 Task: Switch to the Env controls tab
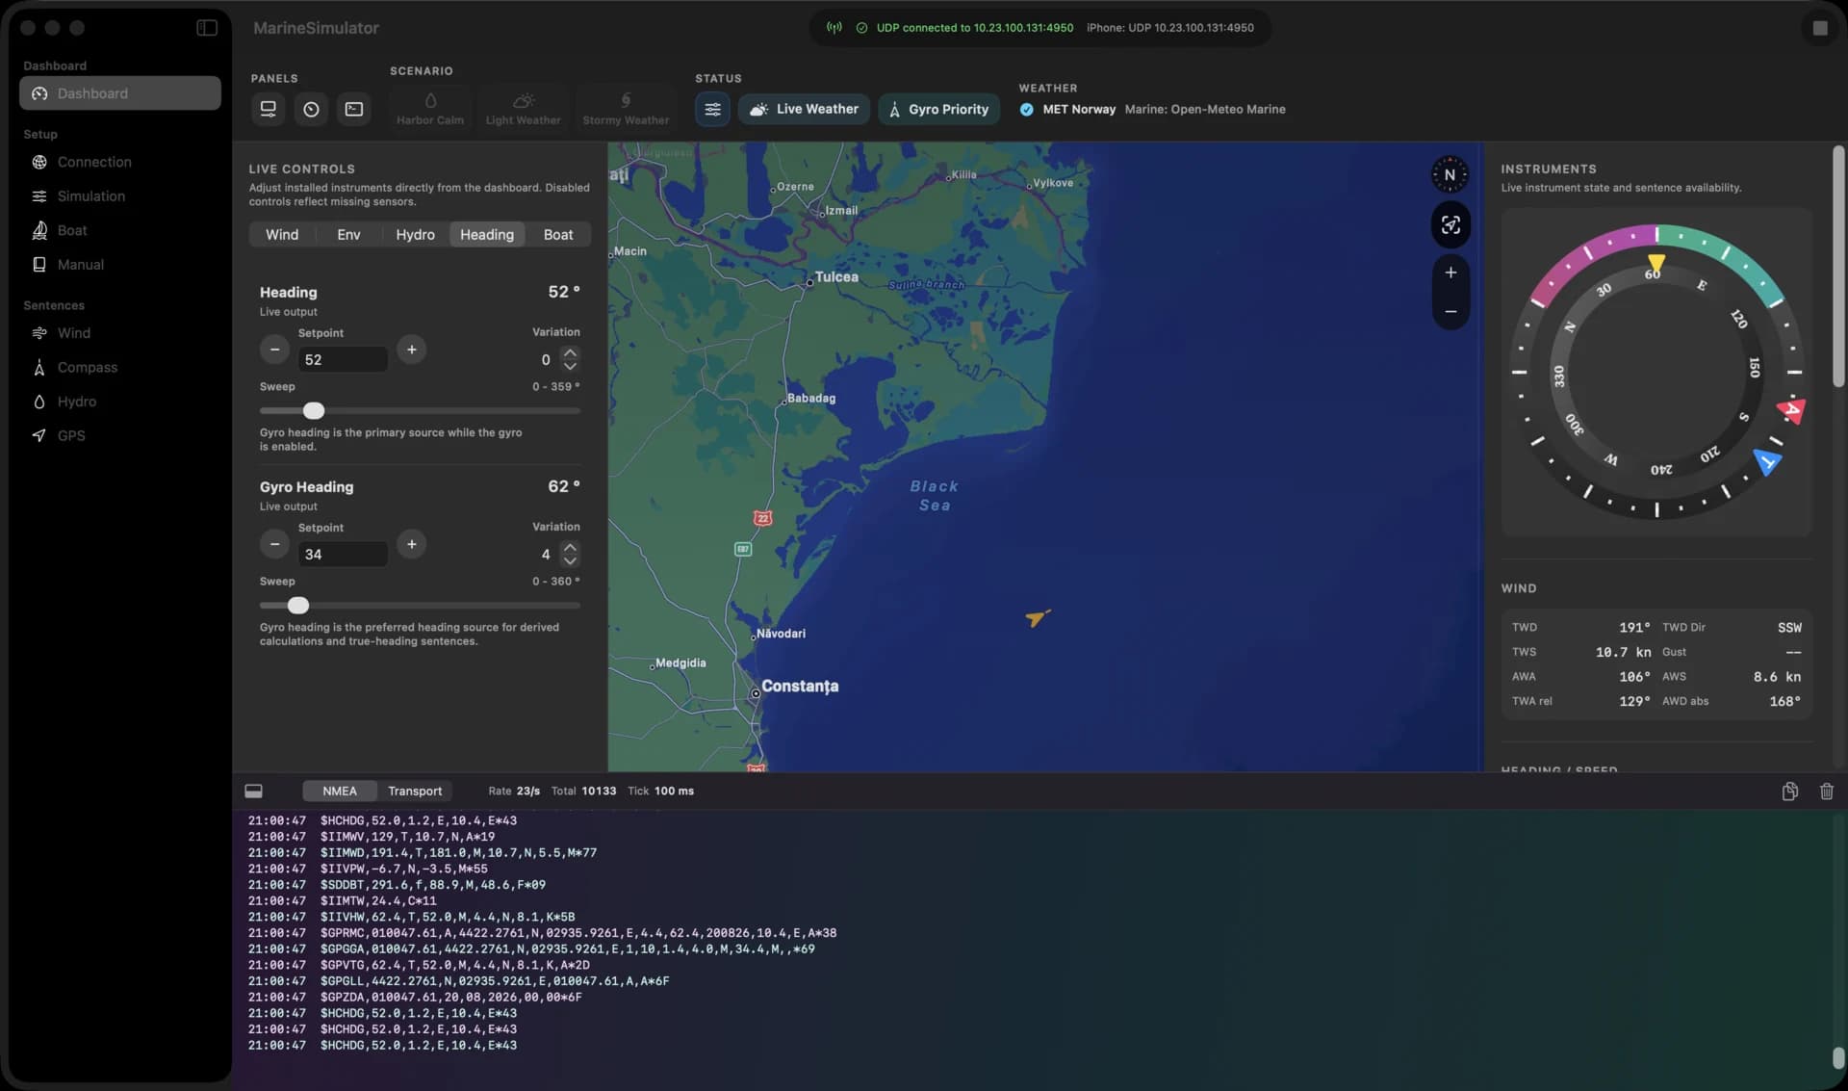pyautogui.click(x=348, y=235)
